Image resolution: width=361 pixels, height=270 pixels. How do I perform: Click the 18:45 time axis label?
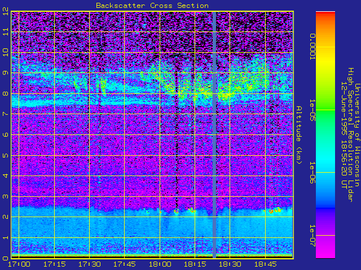(265, 264)
